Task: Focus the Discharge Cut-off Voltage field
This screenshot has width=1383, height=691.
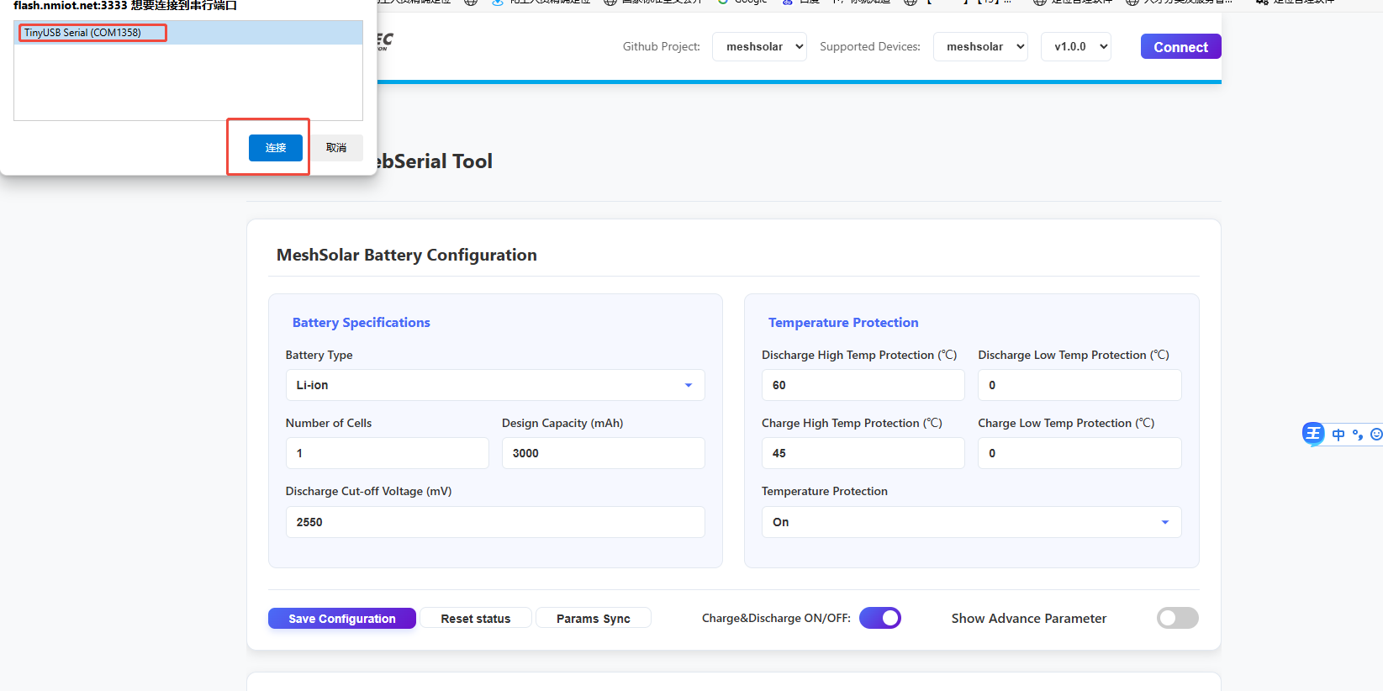Action: tap(494, 522)
